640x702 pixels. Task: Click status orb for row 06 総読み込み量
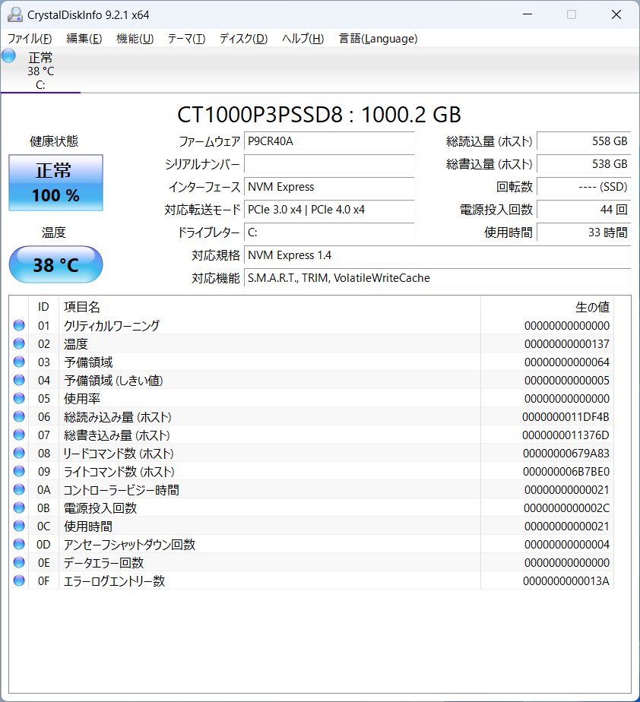(x=19, y=417)
